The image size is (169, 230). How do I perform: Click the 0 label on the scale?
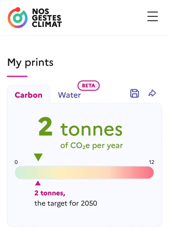point(16,162)
